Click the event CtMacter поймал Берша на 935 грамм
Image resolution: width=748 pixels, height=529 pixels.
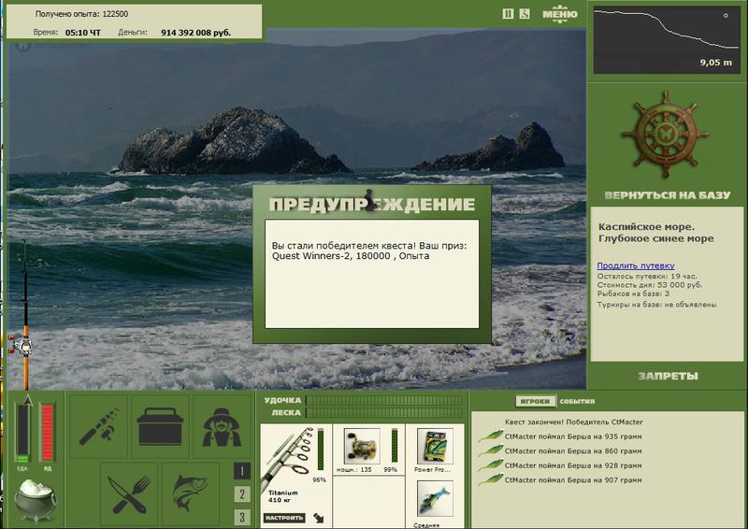coord(573,436)
